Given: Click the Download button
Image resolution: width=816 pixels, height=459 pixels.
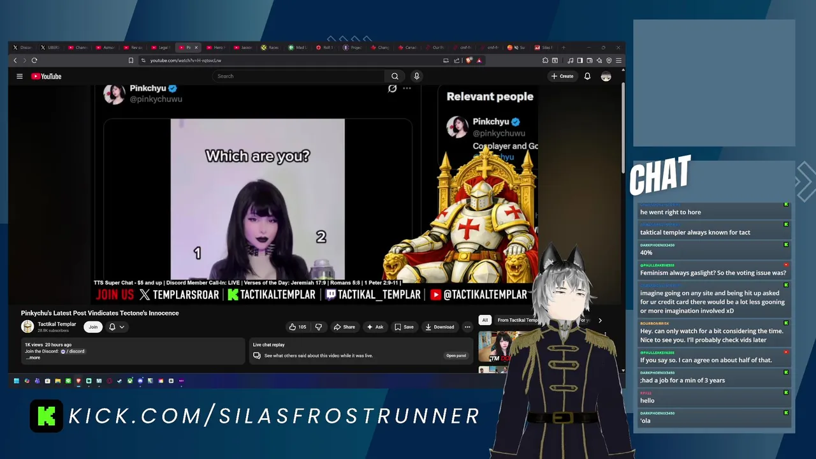Looking at the screenshot, I should point(440,327).
